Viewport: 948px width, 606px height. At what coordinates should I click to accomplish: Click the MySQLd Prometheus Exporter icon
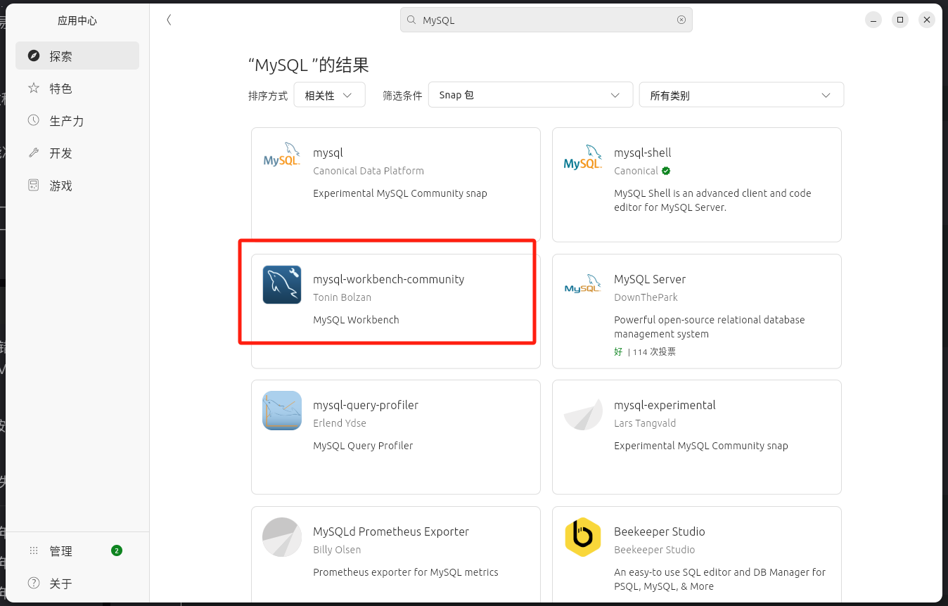282,537
